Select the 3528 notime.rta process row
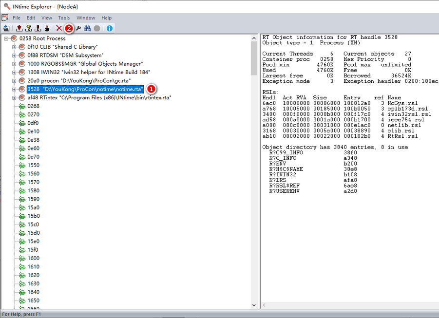The image size is (439, 318). point(85,89)
